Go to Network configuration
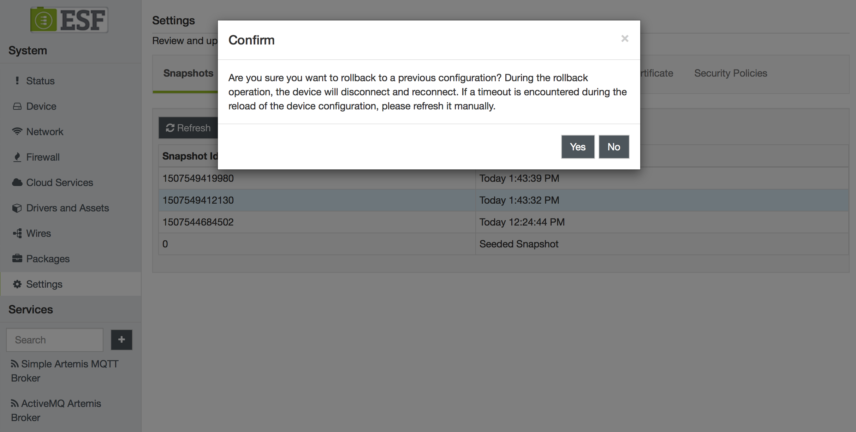 [71, 132]
